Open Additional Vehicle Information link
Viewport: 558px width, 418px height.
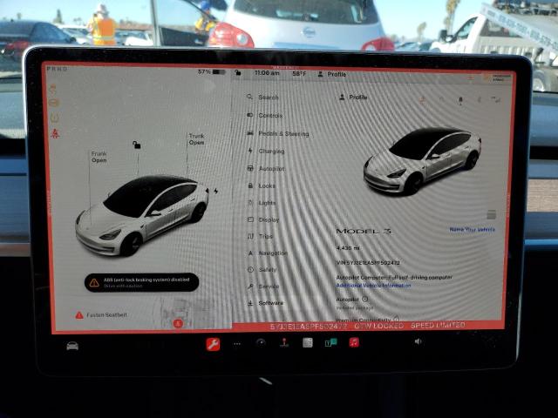click(373, 286)
